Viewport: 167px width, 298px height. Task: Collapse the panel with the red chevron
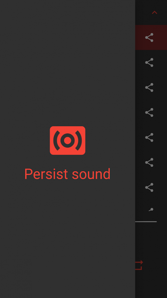154,13
